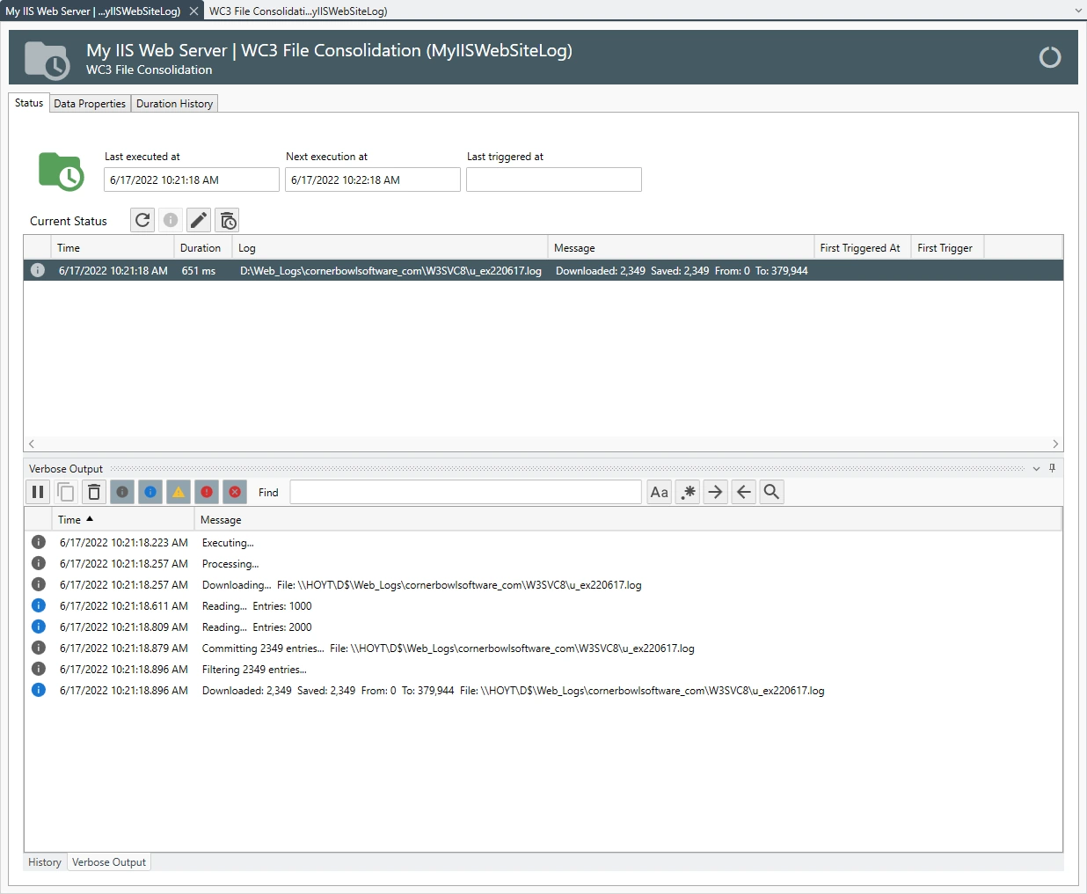The height and width of the screenshot is (894, 1087).
Task: Toggle match case Aa option
Action: pyautogui.click(x=659, y=492)
